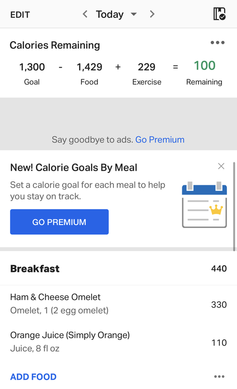
Task: Click the vertical scrollbar on the right
Action: point(234,206)
